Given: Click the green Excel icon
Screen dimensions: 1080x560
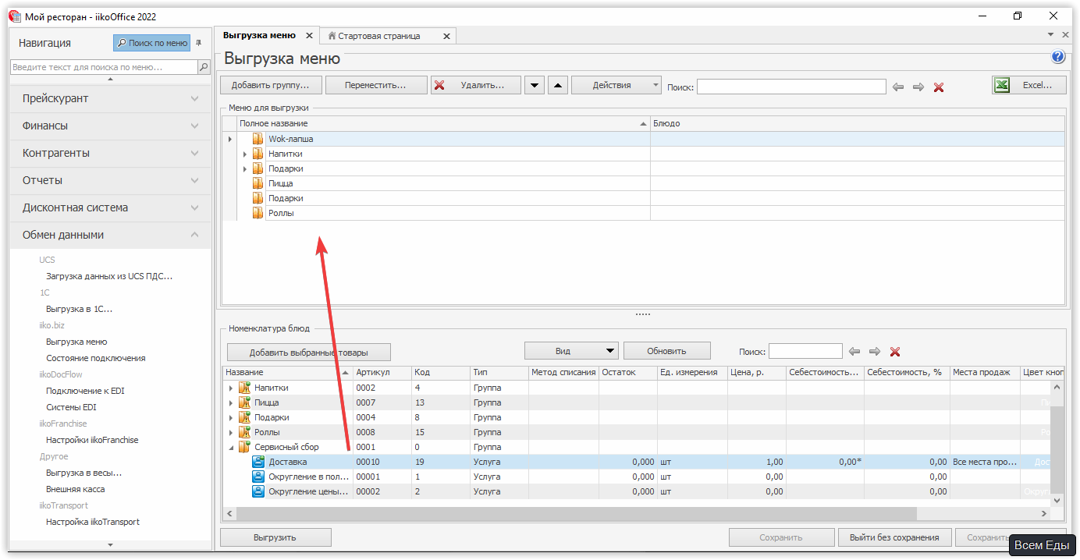Looking at the screenshot, I should [x=1004, y=85].
